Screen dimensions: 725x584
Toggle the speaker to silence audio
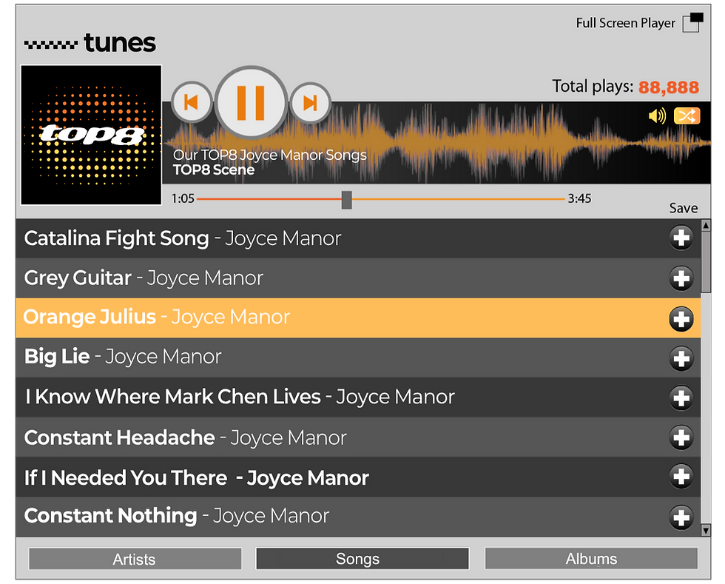tap(657, 116)
